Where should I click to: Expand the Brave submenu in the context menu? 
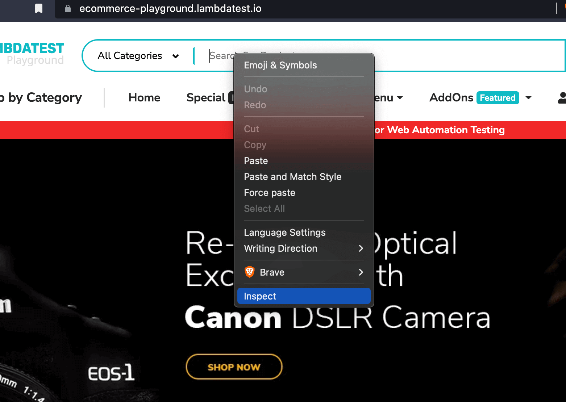click(361, 272)
